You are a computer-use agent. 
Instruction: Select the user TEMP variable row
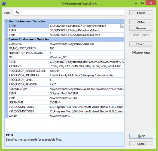click(x=66, y=30)
